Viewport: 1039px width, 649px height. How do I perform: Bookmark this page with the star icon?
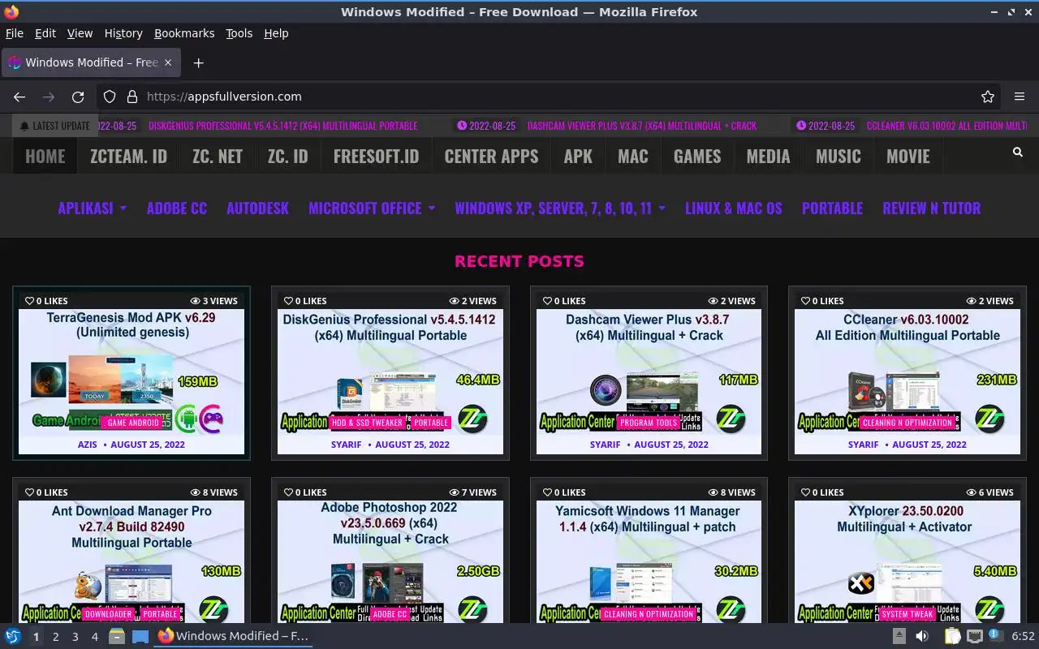(988, 97)
